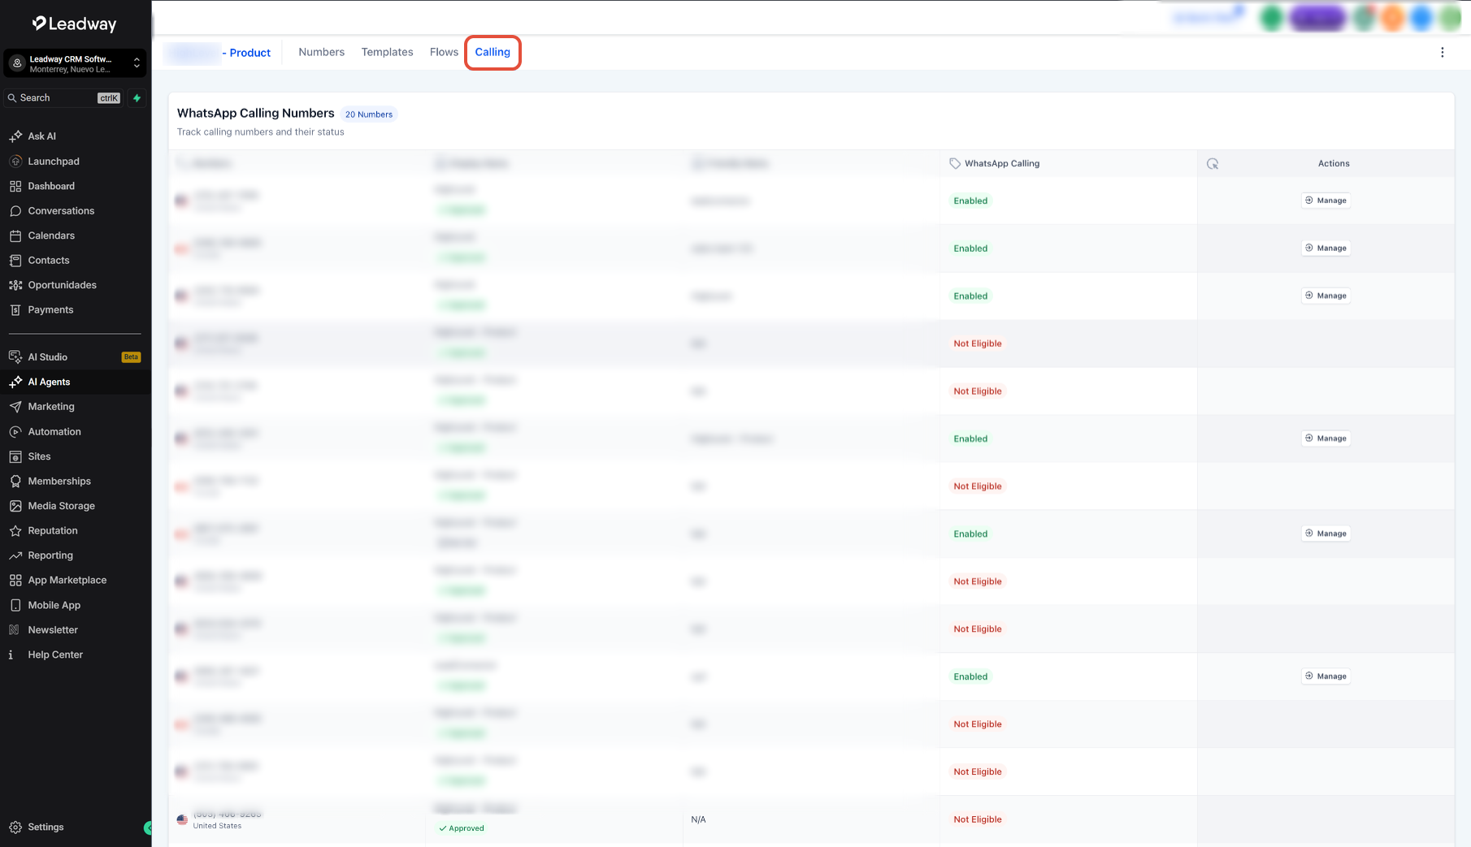Click the Leadway logo

(x=74, y=24)
